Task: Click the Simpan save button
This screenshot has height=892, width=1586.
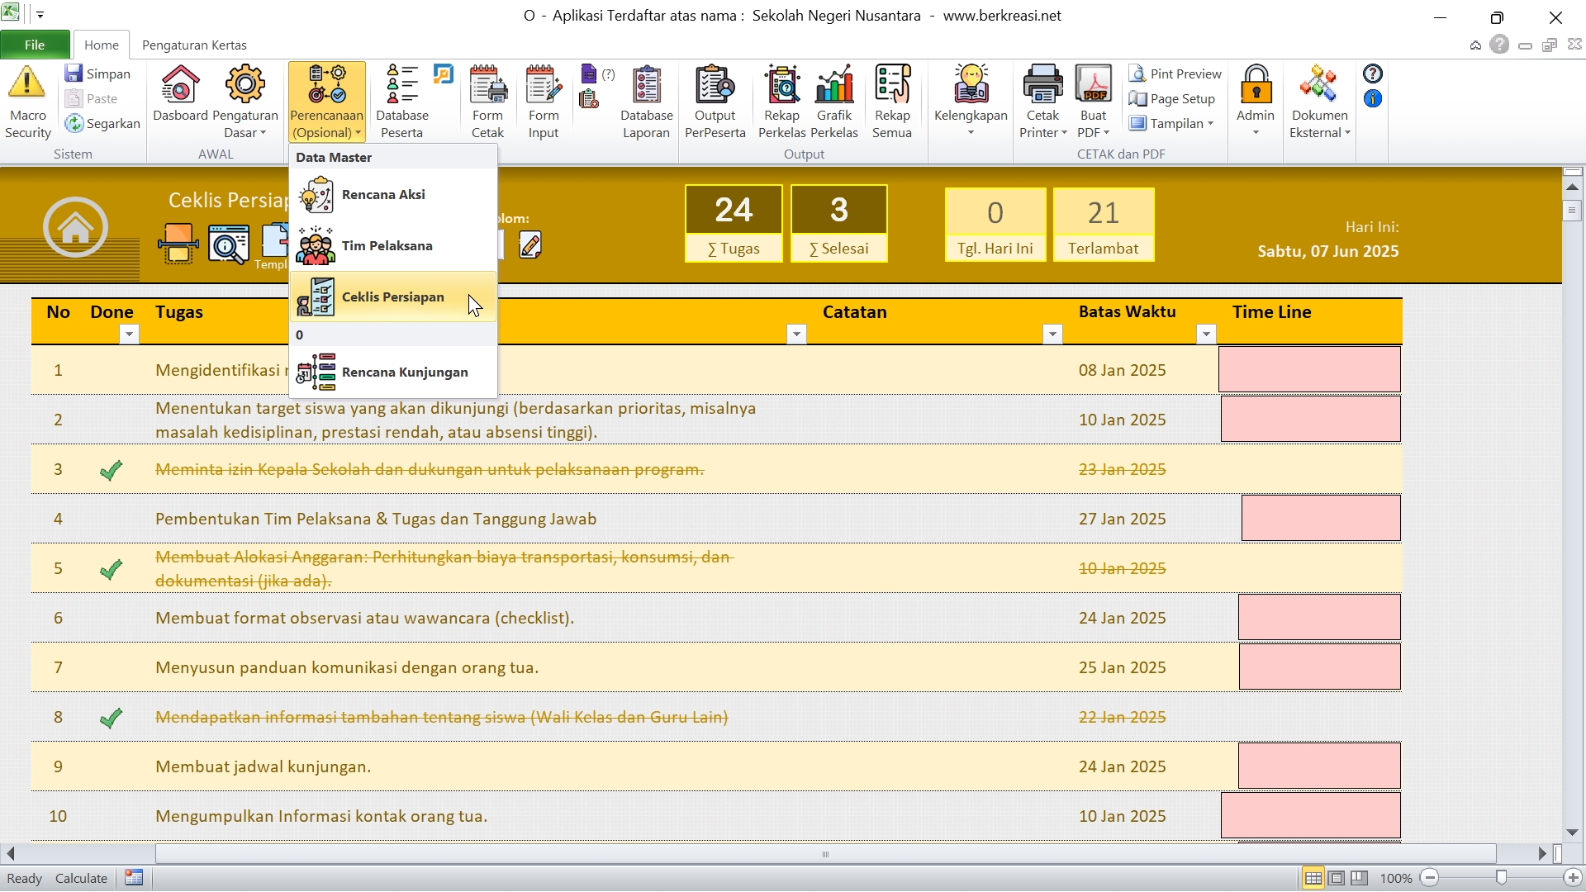Action: pos(98,74)
